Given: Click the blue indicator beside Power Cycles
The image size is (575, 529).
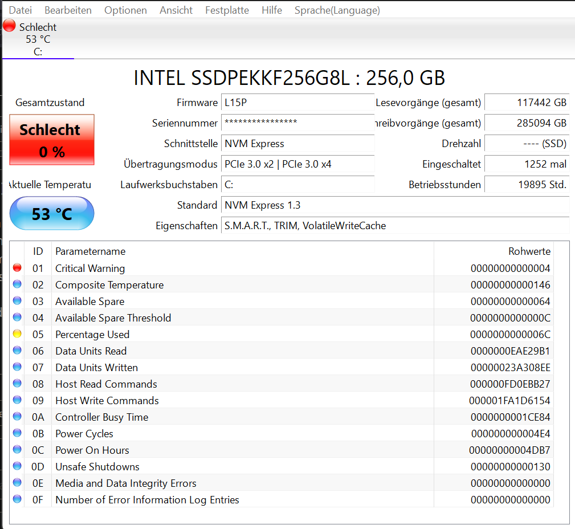Looking at the screenshot, I should coord(16,433).
